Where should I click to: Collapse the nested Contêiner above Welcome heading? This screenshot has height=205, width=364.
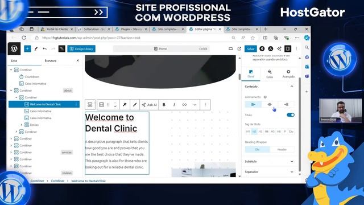coord(16,97)
